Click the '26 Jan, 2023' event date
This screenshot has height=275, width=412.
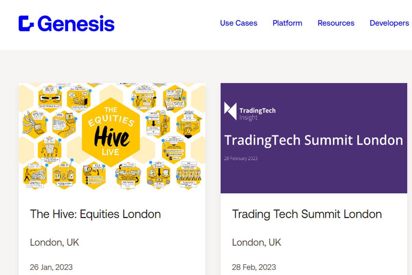[x=51, y=267]
